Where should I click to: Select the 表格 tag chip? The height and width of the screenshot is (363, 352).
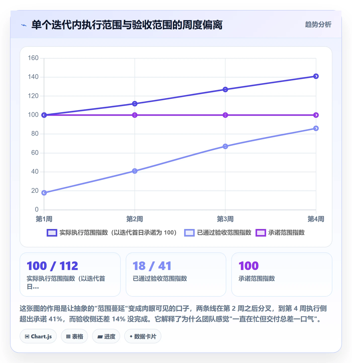[x=74, y=336]
